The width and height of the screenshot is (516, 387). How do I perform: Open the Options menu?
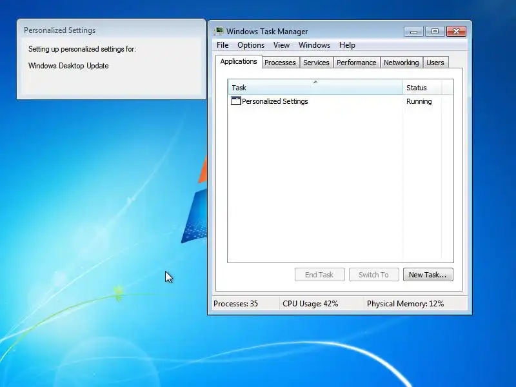tap(251, 45)
